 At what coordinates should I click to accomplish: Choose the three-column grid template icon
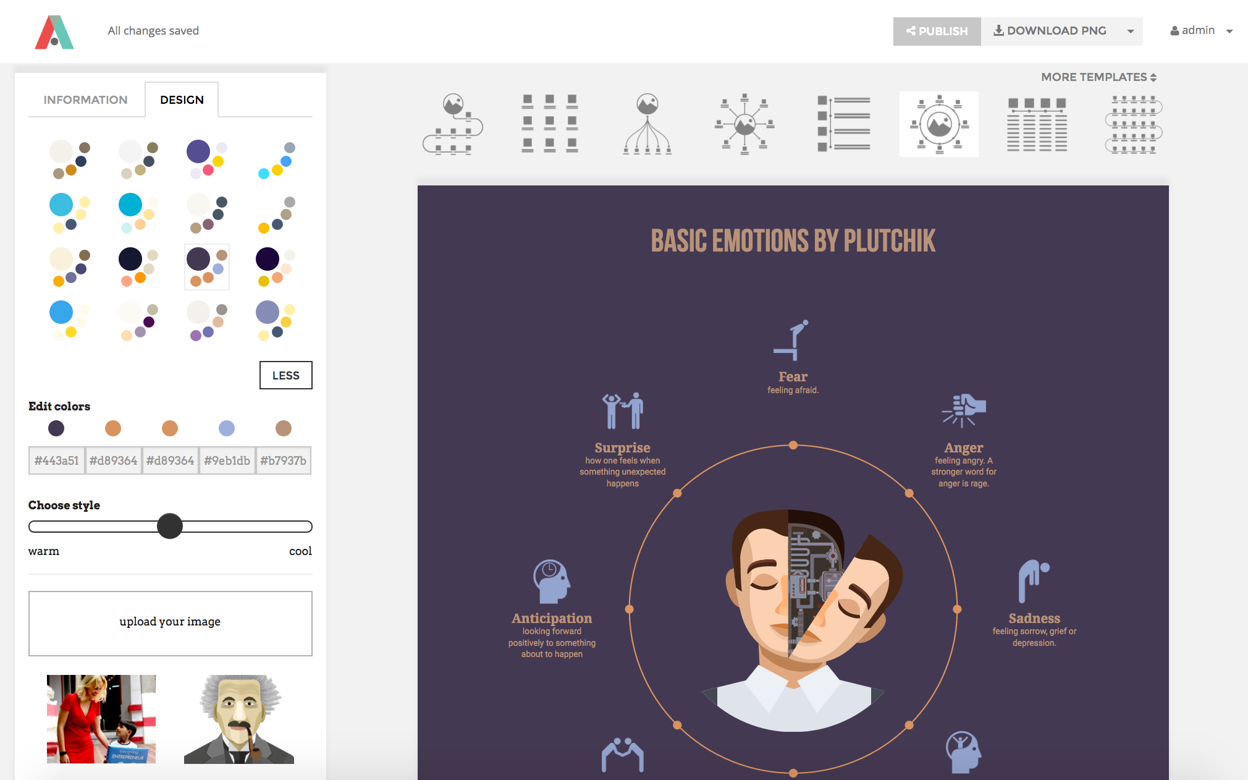[549, 124]
